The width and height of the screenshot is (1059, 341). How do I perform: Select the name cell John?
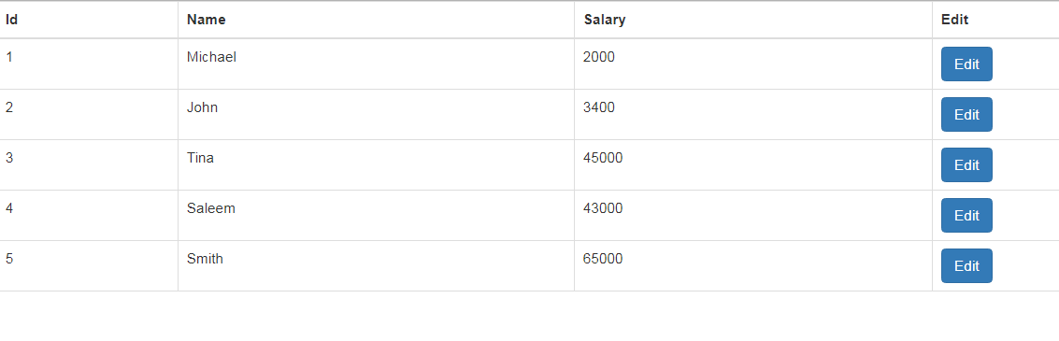pos(202,107)
